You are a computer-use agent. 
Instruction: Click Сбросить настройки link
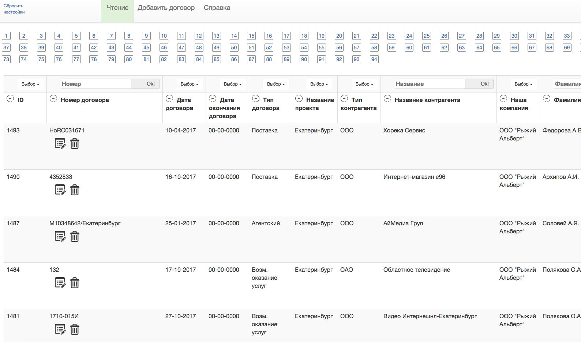(x=14, y=9)
